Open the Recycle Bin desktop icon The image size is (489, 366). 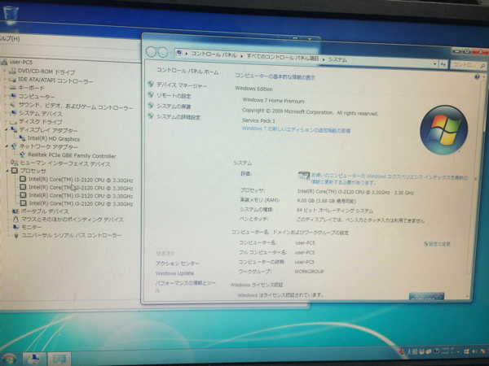[x=11, y=14]
